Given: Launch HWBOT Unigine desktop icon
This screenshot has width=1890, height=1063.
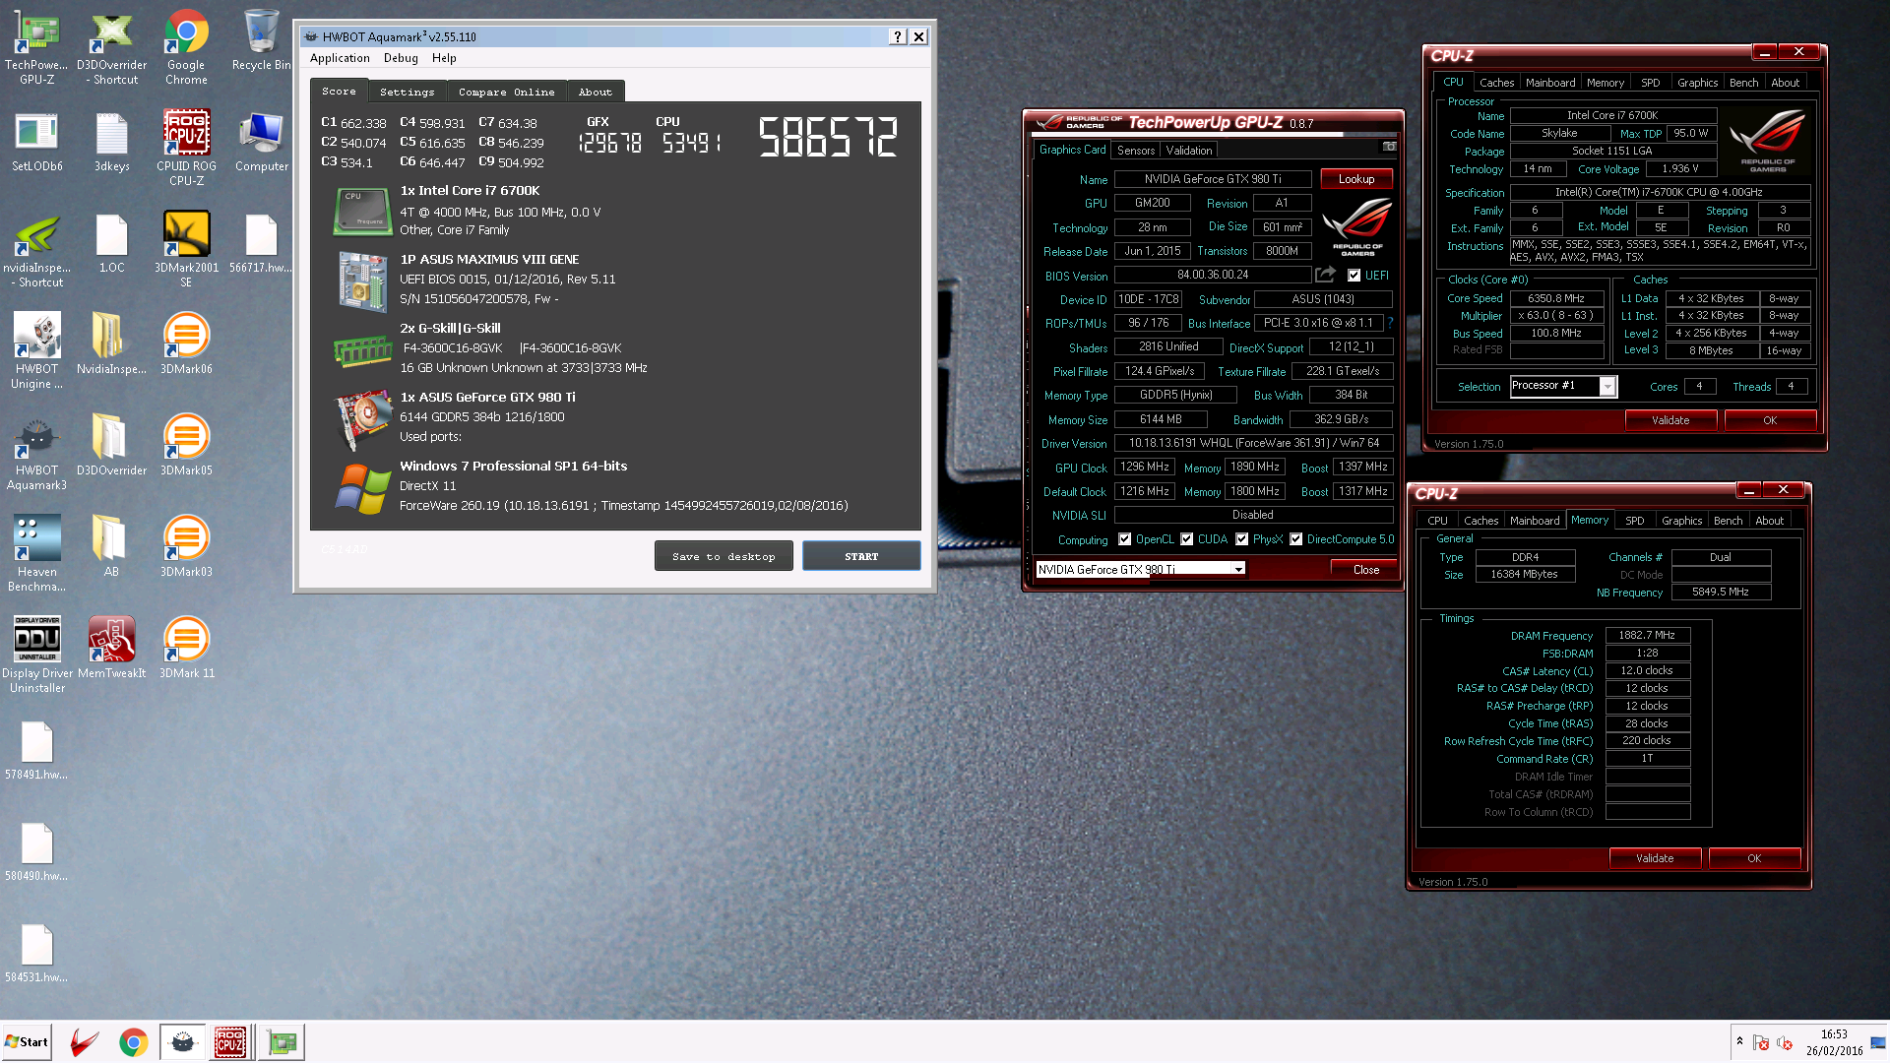Looking at the screenshot, I should point(36,351).
